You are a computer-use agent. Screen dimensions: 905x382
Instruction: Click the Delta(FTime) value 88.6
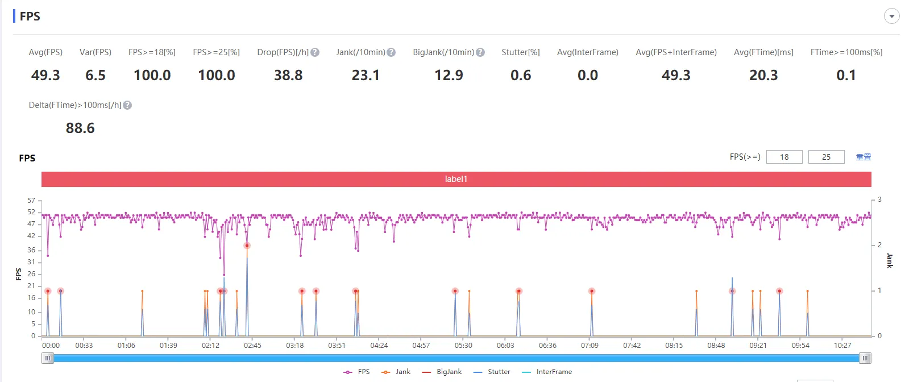[80, 128]
